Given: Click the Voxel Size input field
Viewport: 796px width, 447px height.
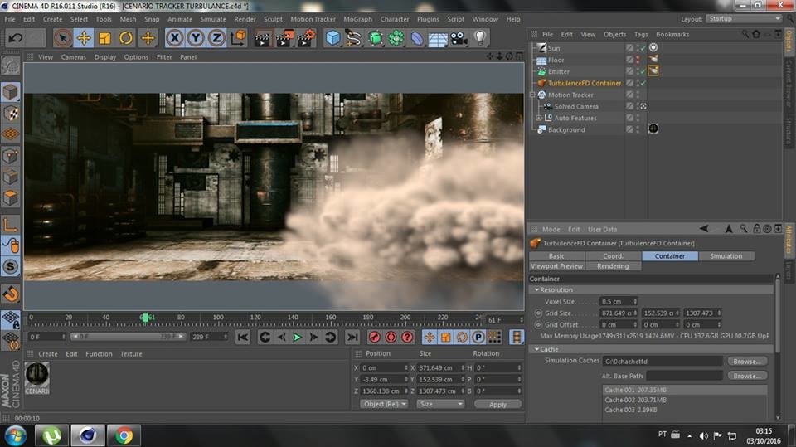Looking at the screenshot, I should click(619, 302).
